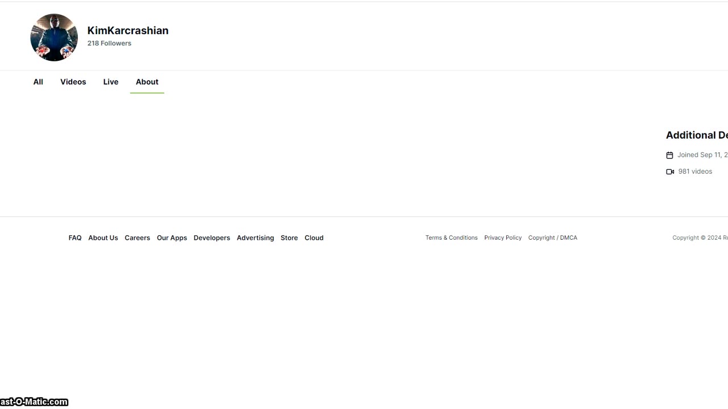Switch to the All tab
The height and width of the screenshot is (409, 728).
point(38,82)
